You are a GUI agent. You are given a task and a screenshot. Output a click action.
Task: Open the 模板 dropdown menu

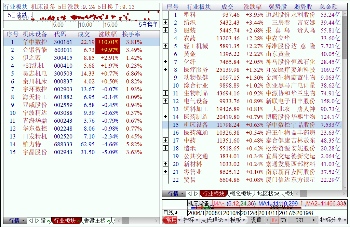click(238, 220)
